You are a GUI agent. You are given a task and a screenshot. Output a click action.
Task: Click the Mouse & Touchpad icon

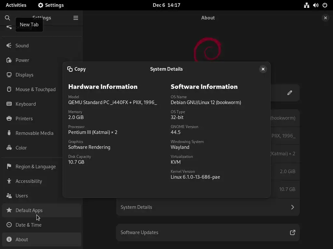tap(9, 89)
